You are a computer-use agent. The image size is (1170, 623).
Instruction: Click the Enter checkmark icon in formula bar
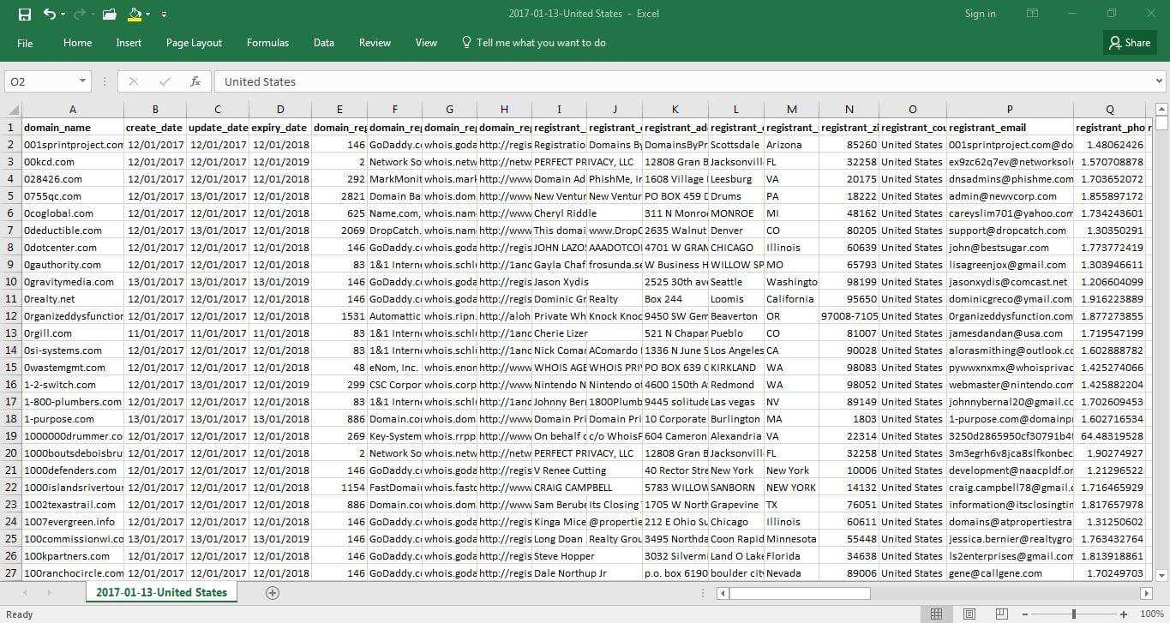click(165, 81)
